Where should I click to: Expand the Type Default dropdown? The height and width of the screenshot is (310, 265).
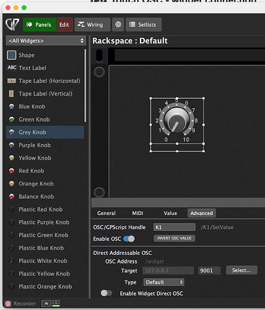coord(164,282)
